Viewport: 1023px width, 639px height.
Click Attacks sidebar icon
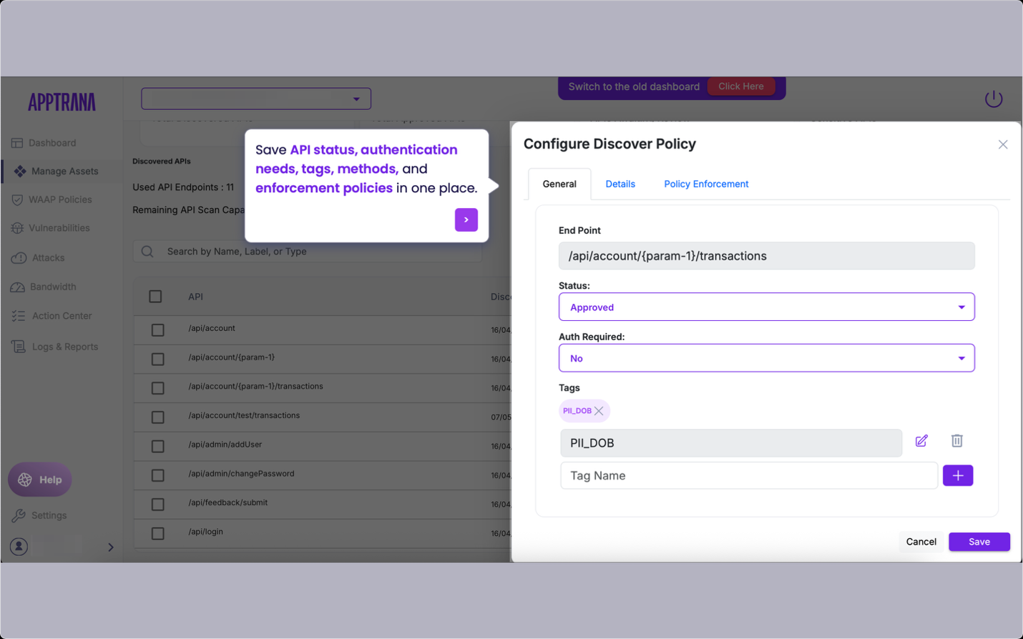[x=19, y=257]
